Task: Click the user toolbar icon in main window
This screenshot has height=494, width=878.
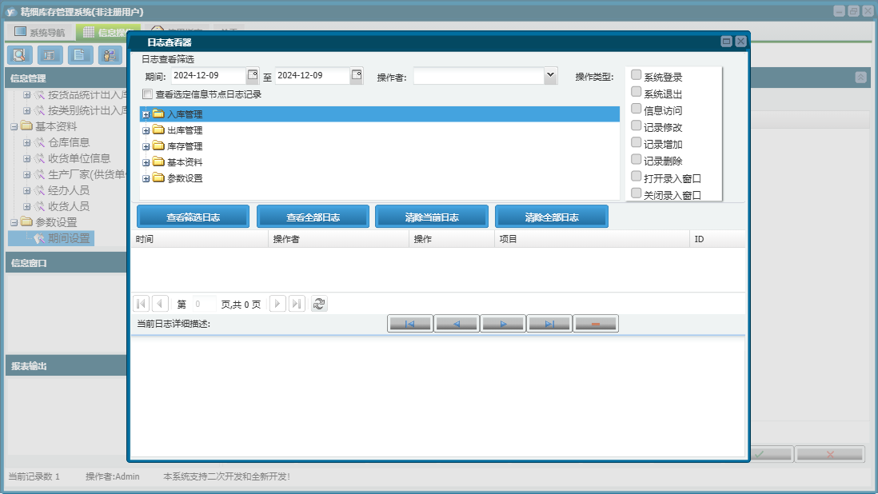Action: pyautogui.click(x=110, y=55)
